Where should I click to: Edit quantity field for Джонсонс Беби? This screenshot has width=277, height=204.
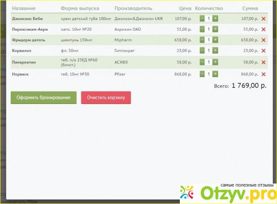209,19
